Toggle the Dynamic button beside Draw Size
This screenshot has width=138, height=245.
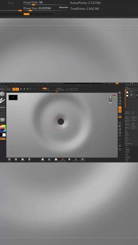[x=64, y=7]
